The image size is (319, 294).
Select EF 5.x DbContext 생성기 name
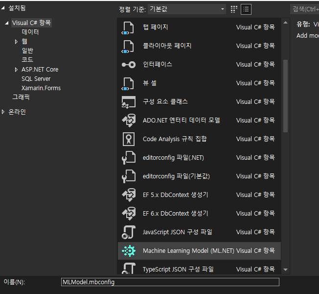175,195
